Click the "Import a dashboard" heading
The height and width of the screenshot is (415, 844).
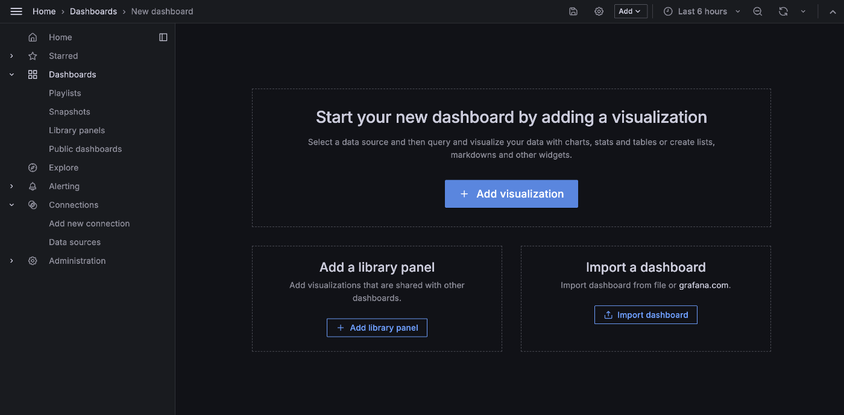point(646,267)
